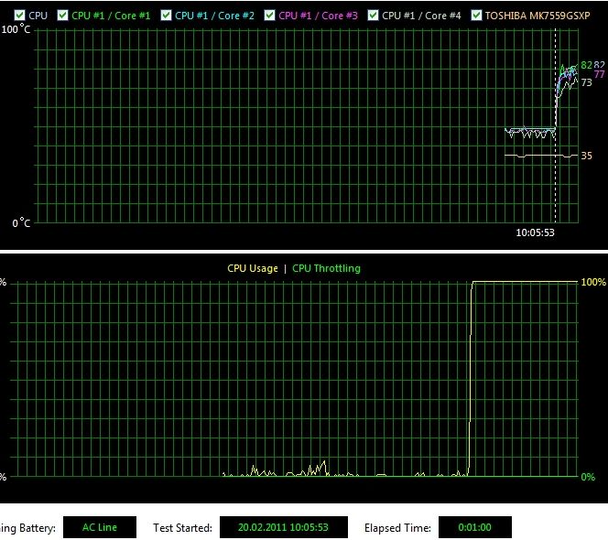Screen dimensions: 608x540
Task: Click the 10:05:53 time marker label
Action: click(536, 233)
